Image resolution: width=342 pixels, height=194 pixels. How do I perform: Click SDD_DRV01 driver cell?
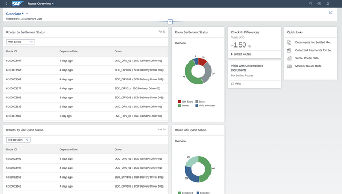click(137, 88)
